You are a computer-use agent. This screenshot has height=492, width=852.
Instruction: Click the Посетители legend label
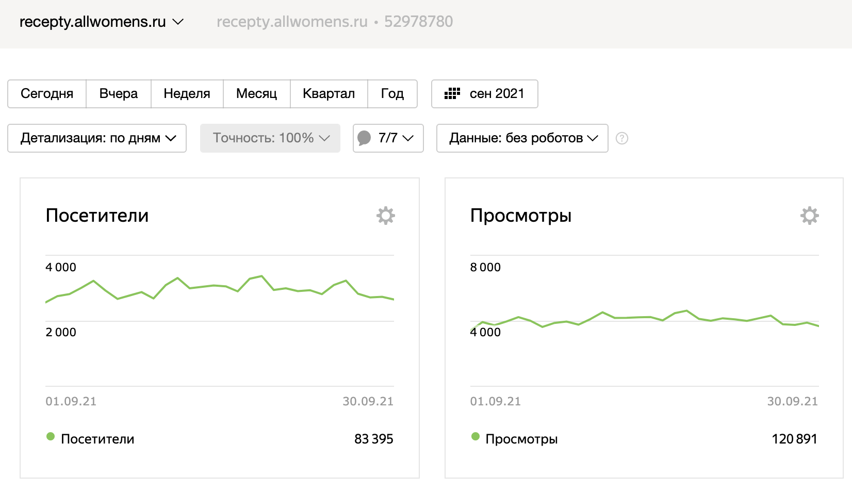(x=97, y=439)
